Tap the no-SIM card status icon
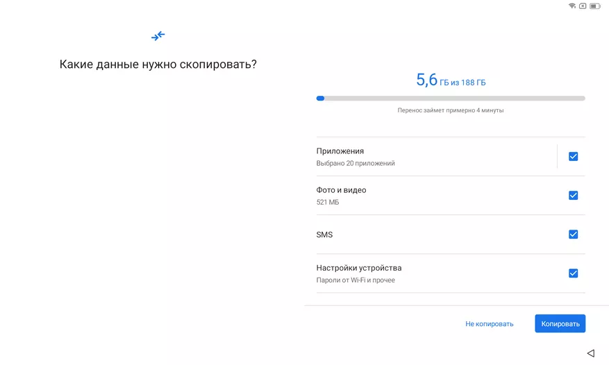 (583, 6)
